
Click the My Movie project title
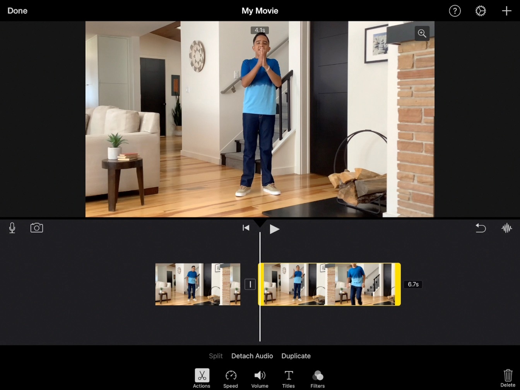tap(260, 11)
